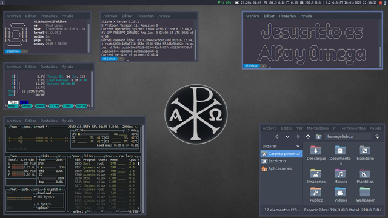Click the F2 Setup button in htop
This screenshot has width=388, height=218.
pos(25,106)
